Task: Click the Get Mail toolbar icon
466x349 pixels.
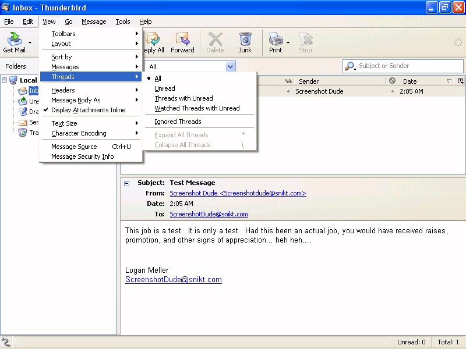Action: coord(14,38)
